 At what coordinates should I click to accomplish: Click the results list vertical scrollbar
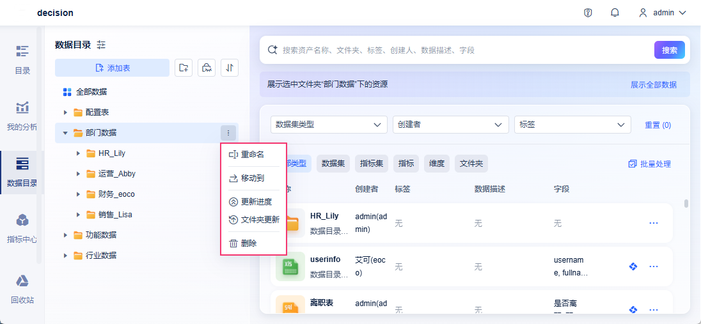pyautogui.click(x=686, y=204)
